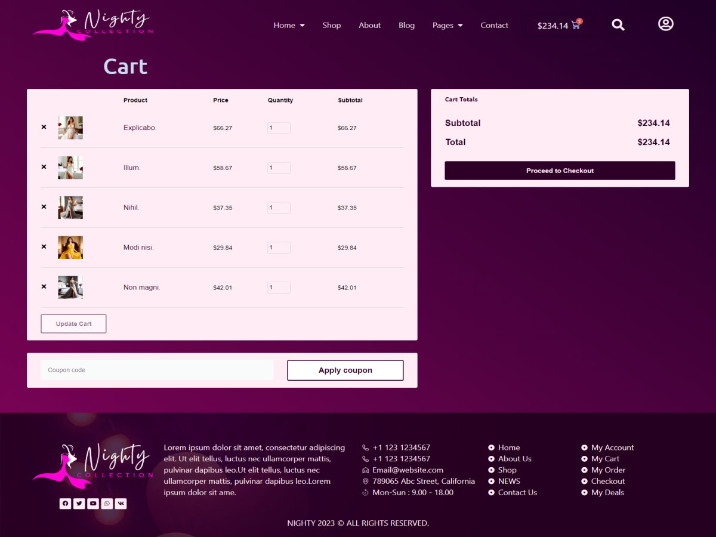Go to the Shop menu item
The image size is (716, 537).
point(331,25)
